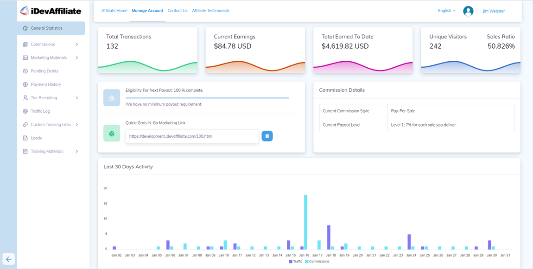Click the Marketing Materials image icon
The image size is (533, 269).
[x=25, y=58]
